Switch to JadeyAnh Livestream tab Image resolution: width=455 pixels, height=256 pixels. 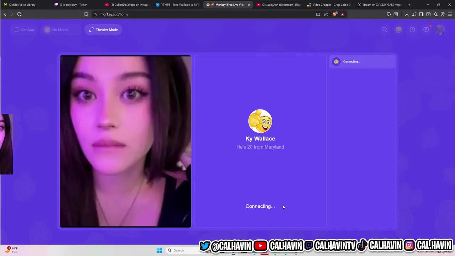pyautogui.click(x=279, y=5)
